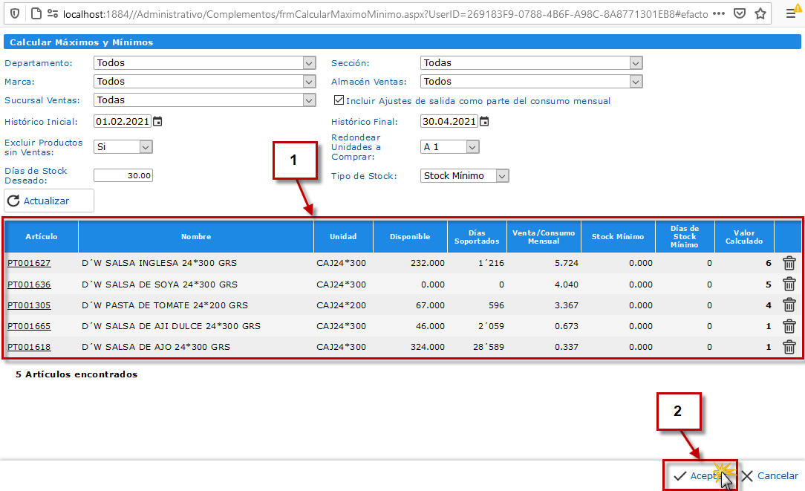Viewport: 805px width, 491px height.
Task: Remove PT001305 pasta de tomate row
Action: point(789,305)
